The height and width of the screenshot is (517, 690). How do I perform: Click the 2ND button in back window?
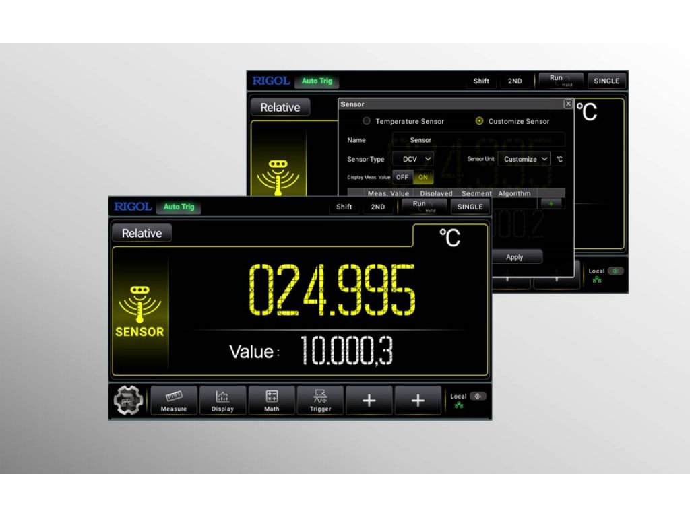pyautogui.click(x=515, y=81)
